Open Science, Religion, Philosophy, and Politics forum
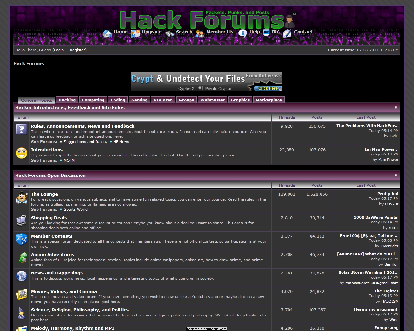 (x=80, y=310)
